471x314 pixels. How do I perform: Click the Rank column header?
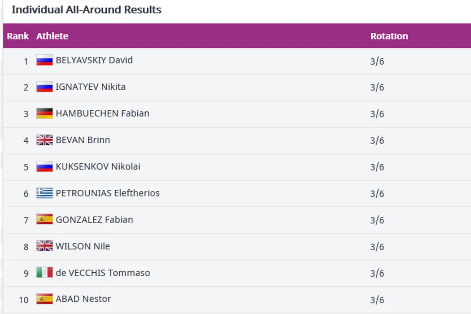pos(18,36)
